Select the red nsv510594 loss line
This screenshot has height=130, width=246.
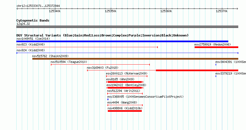100,65
